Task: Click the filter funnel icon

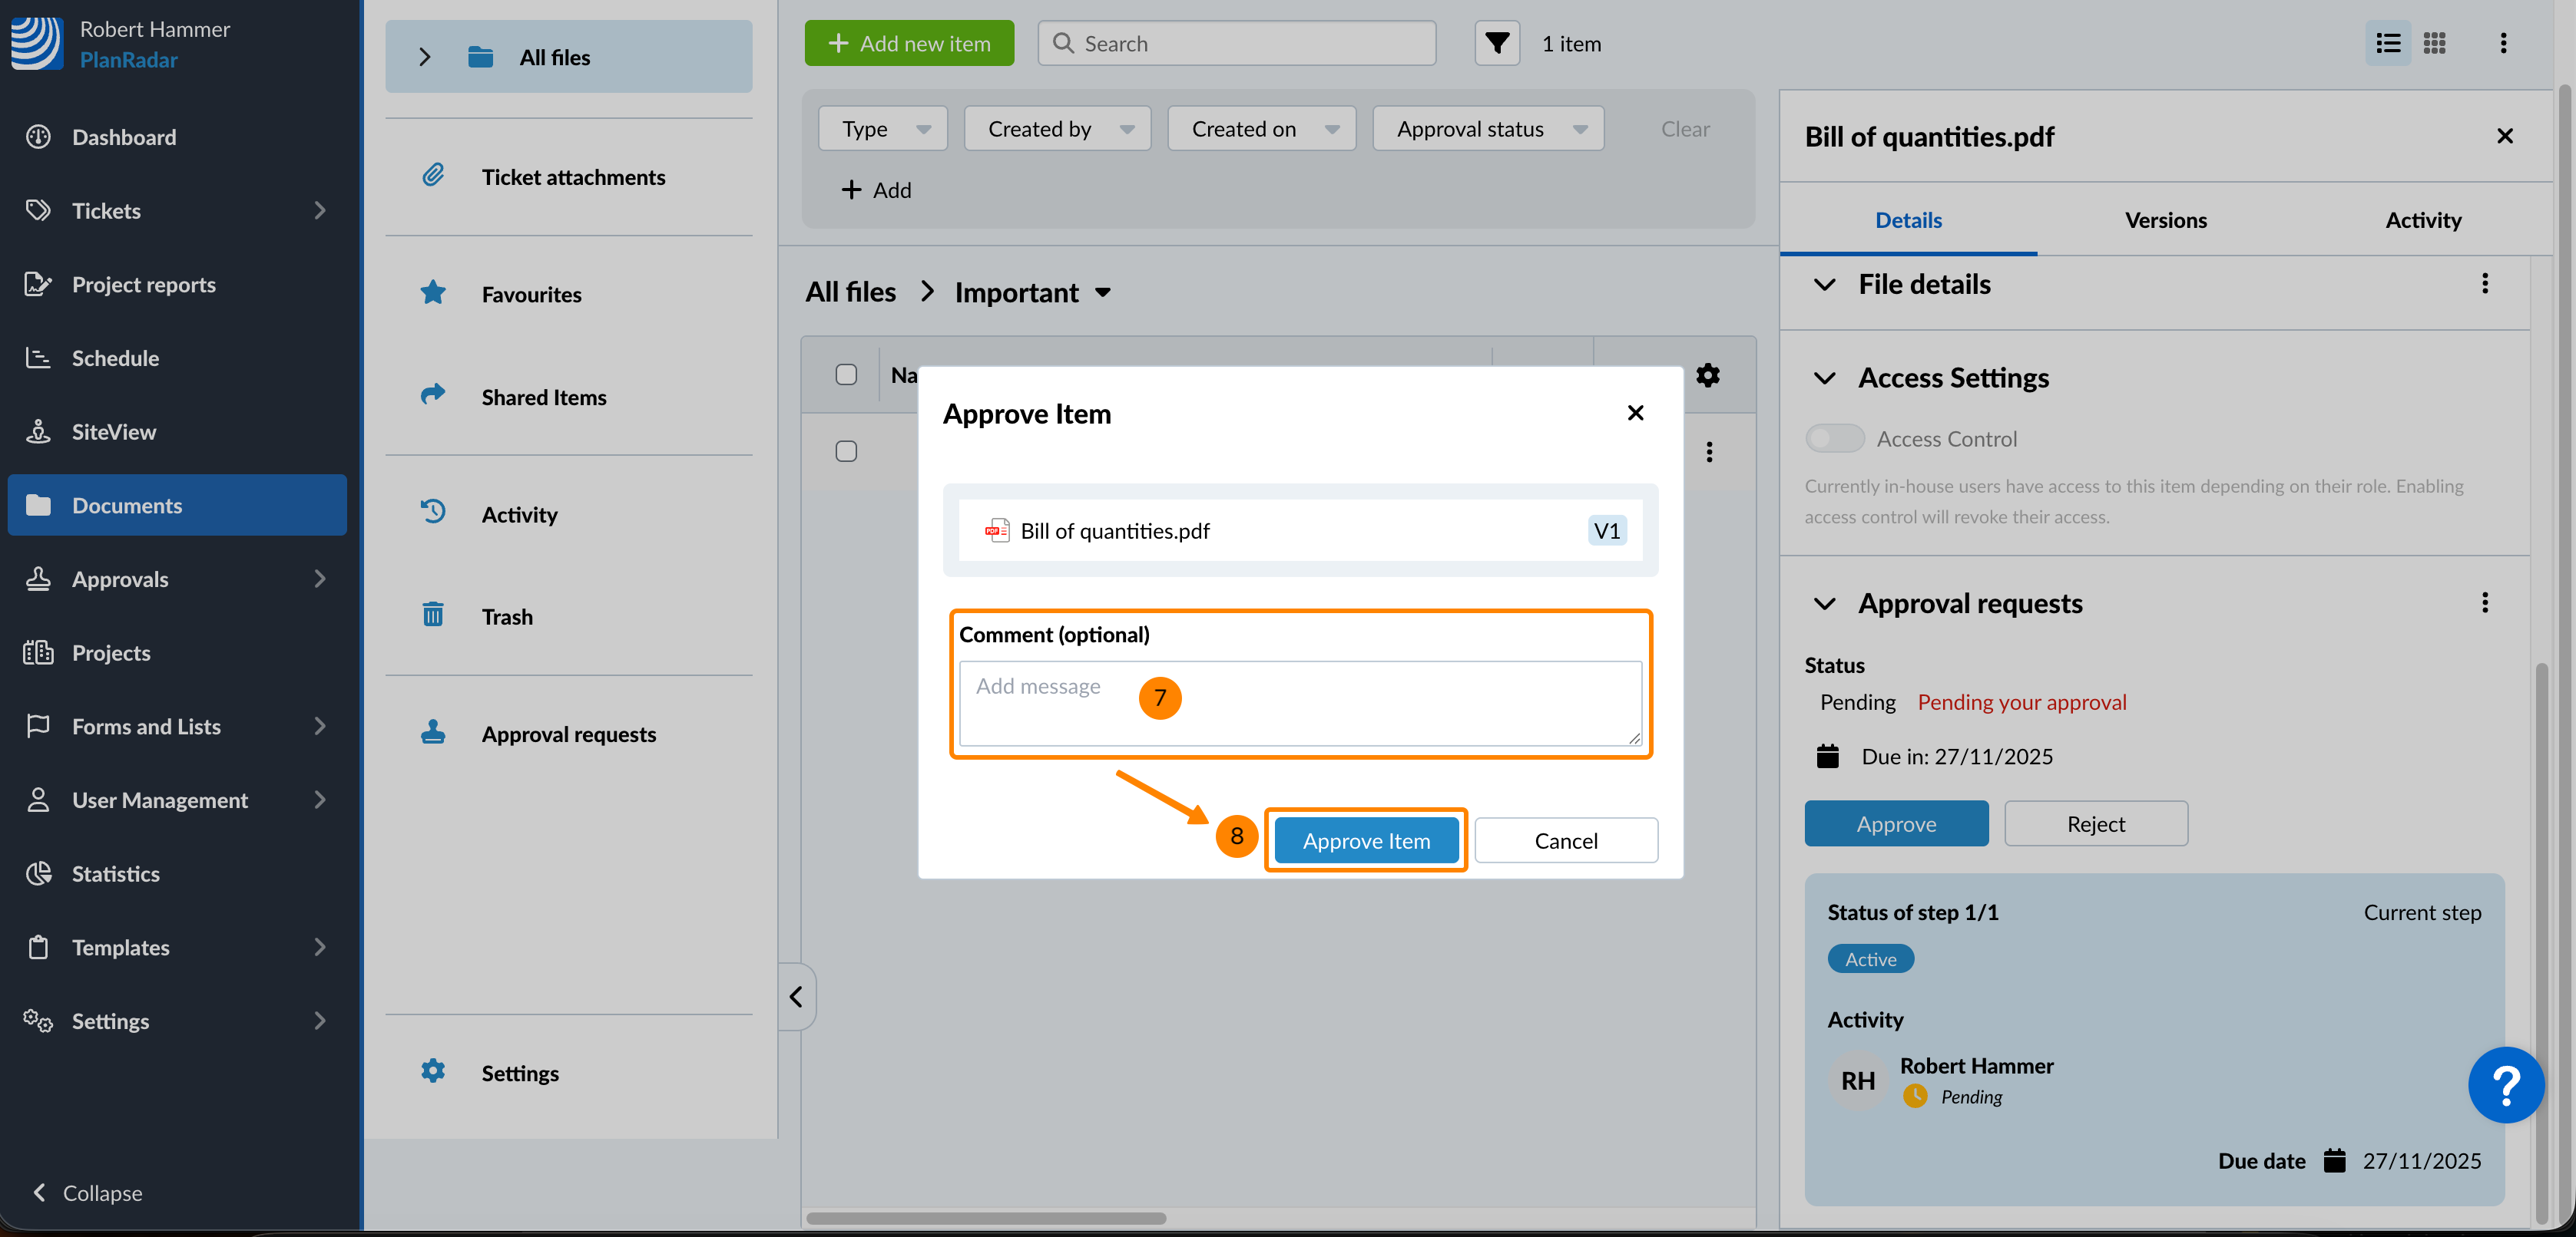Action: (1496, 43)
